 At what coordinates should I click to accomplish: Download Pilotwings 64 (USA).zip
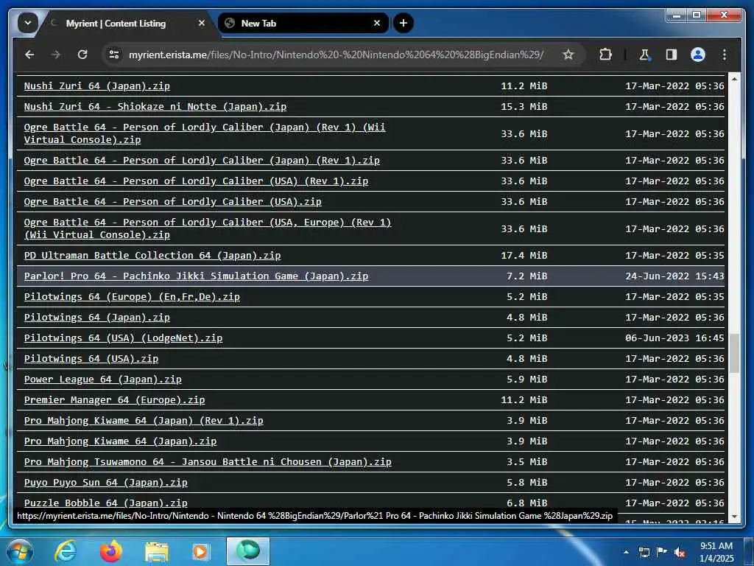91,359
